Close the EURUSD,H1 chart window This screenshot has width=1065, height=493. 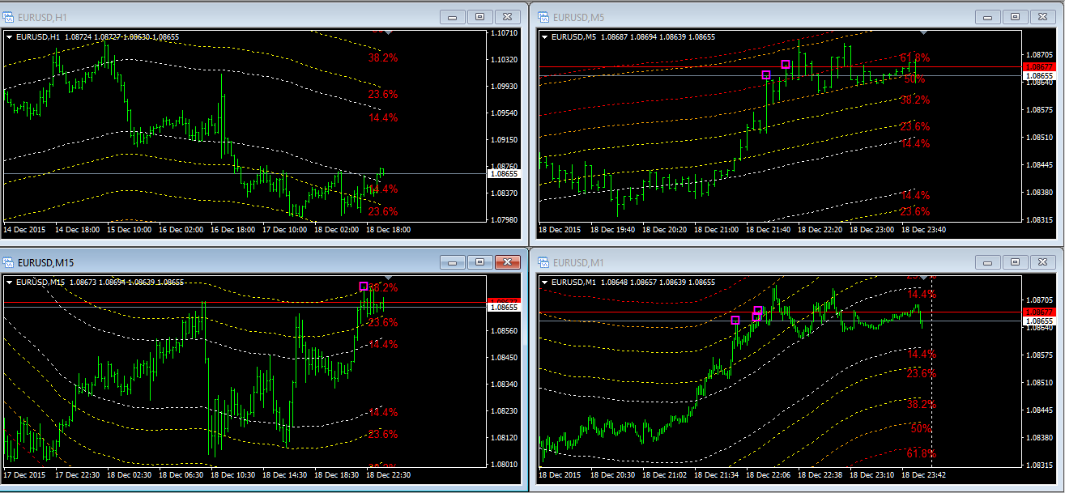click(507, 16)
